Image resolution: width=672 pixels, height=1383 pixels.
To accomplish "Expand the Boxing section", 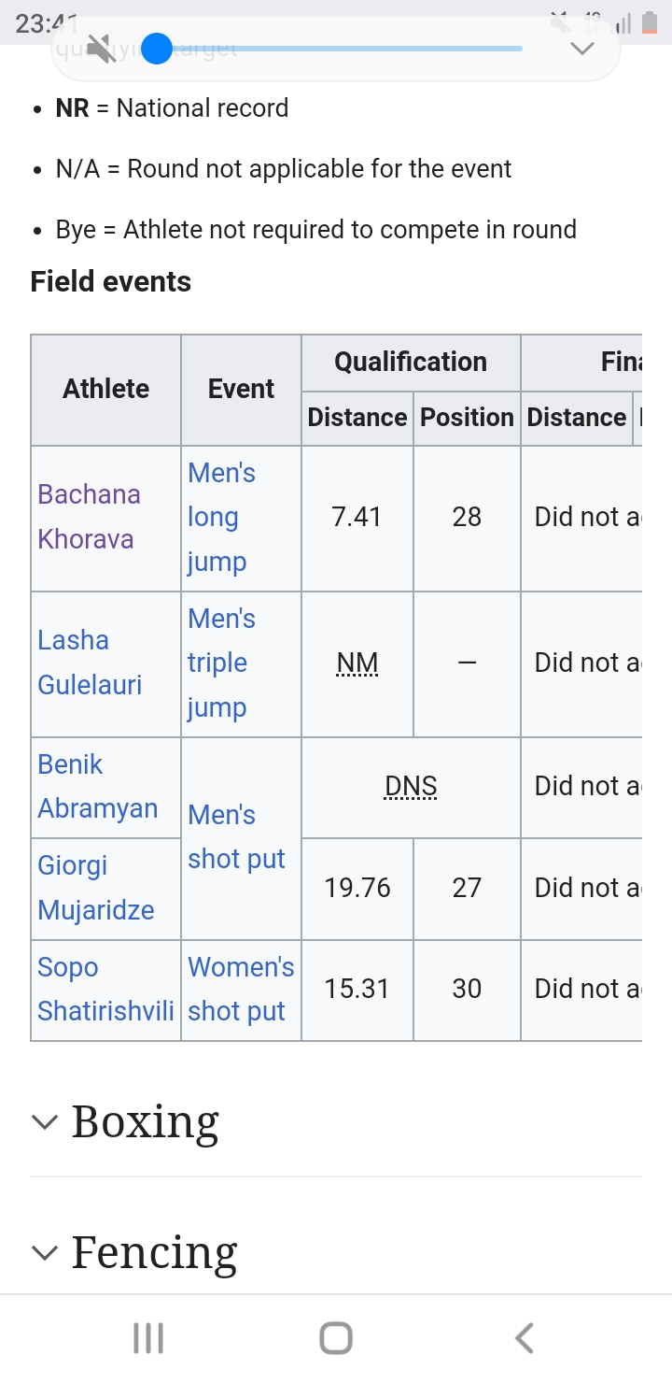I will [44, 1121].
